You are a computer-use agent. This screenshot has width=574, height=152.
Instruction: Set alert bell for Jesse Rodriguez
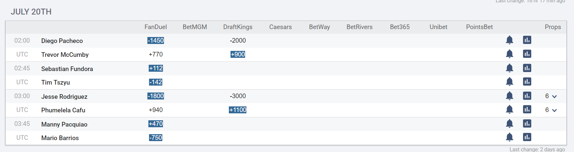(509, 96)
